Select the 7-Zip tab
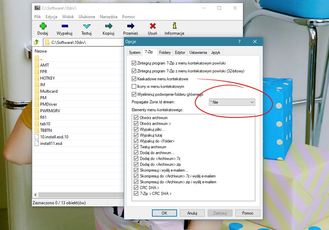The height and width of the screenshot is (230, 329). [x=149, y=52]
